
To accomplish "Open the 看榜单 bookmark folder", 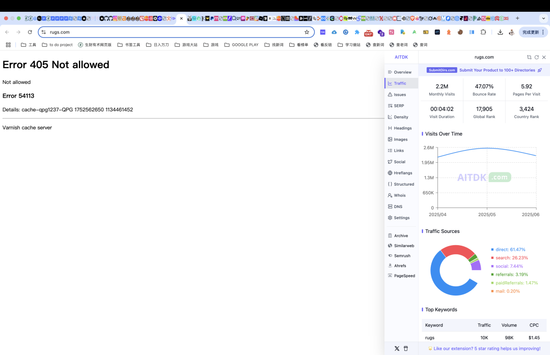I will 299,45.
